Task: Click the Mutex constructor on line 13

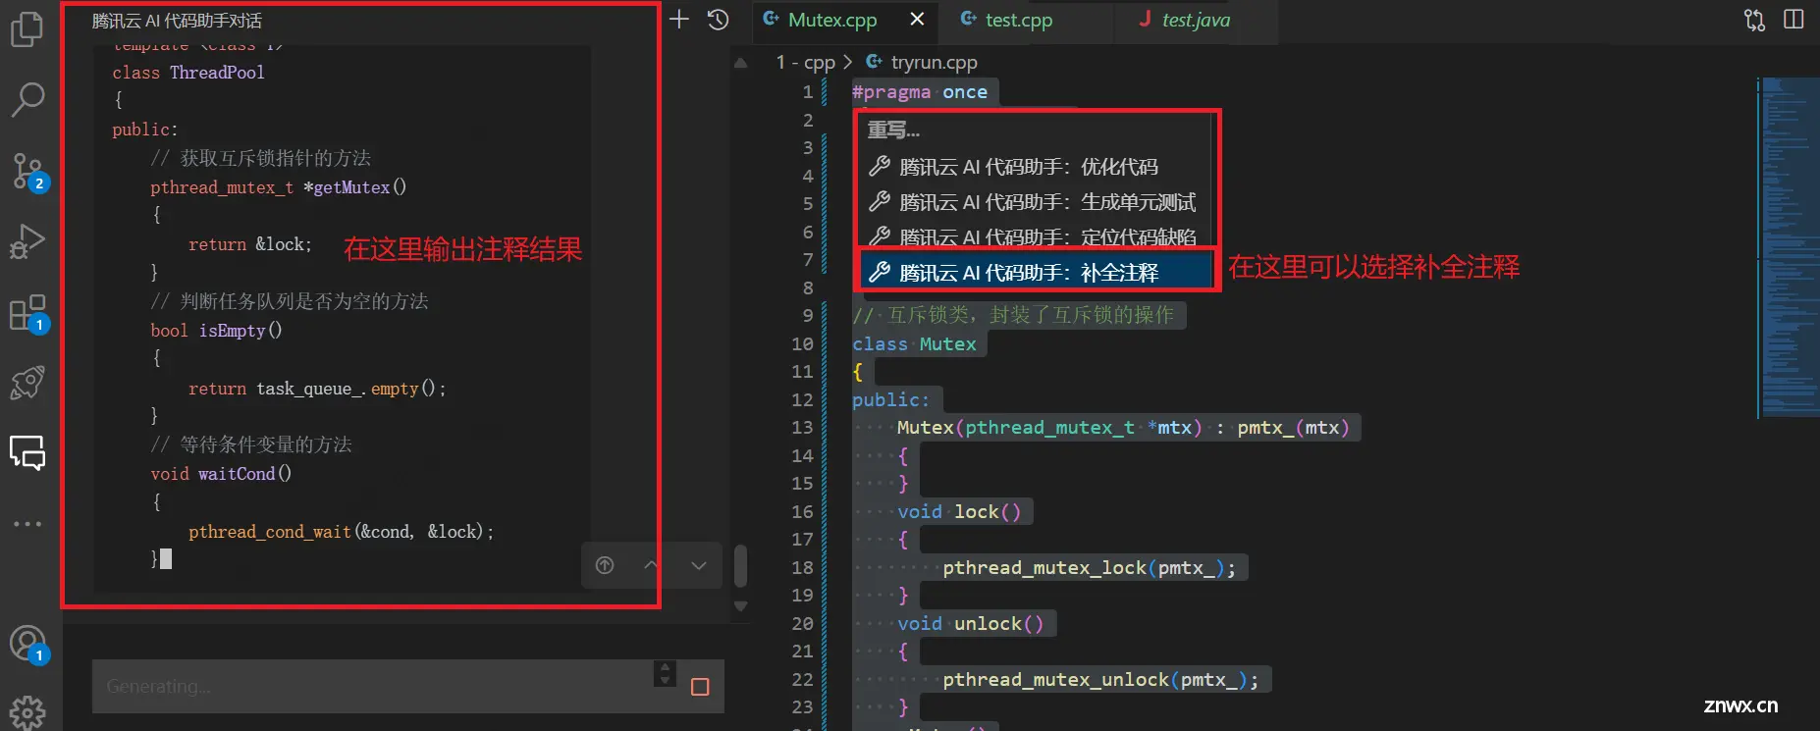Action: pos(1123,428)
